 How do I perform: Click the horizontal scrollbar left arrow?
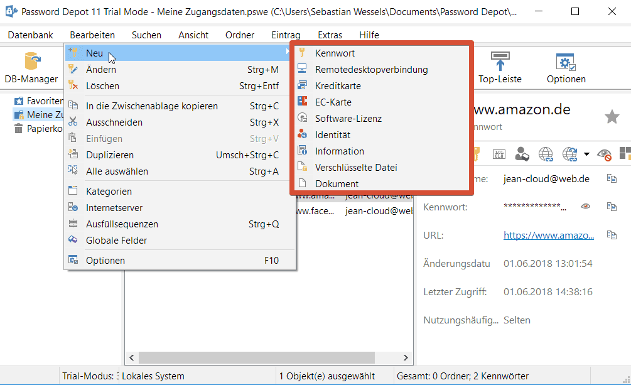(x=132, y=357)
